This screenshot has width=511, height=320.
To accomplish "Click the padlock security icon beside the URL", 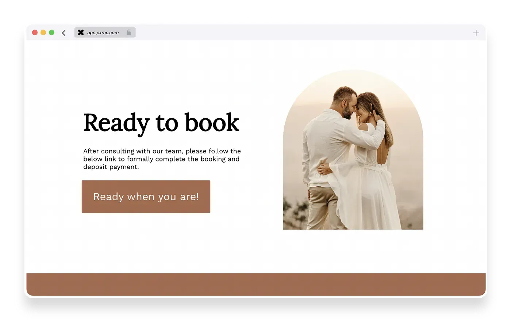I will click(x=128, y=33).
